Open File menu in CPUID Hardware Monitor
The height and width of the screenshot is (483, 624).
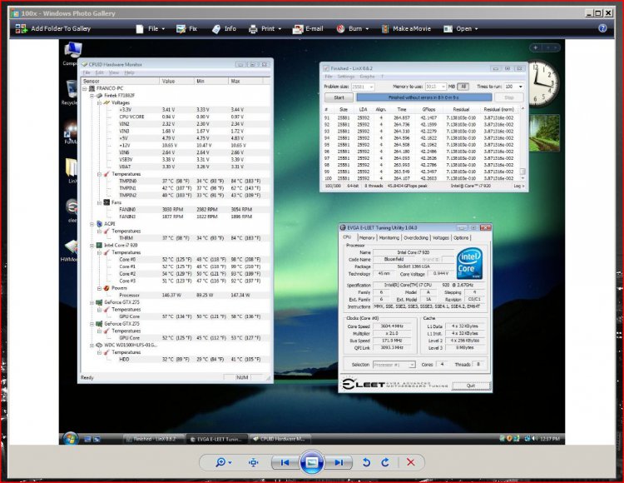[87, 72]
